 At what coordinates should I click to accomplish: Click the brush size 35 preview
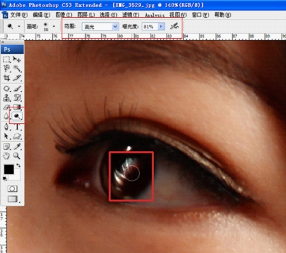click(46, 27)
